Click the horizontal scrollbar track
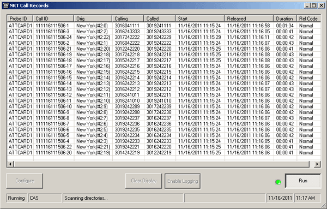This screenshot has height=209, width=327. click(x=161, y=164)
